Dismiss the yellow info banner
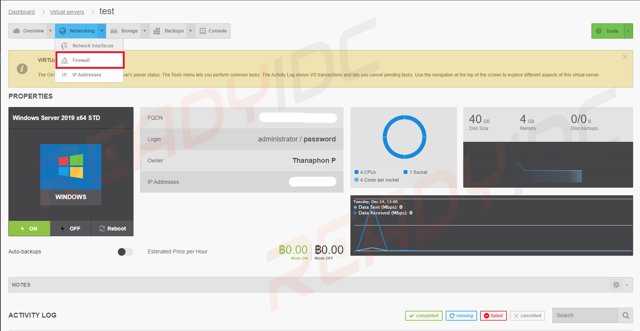The height and width of the screenshot is (331, 640). (625, 57)
